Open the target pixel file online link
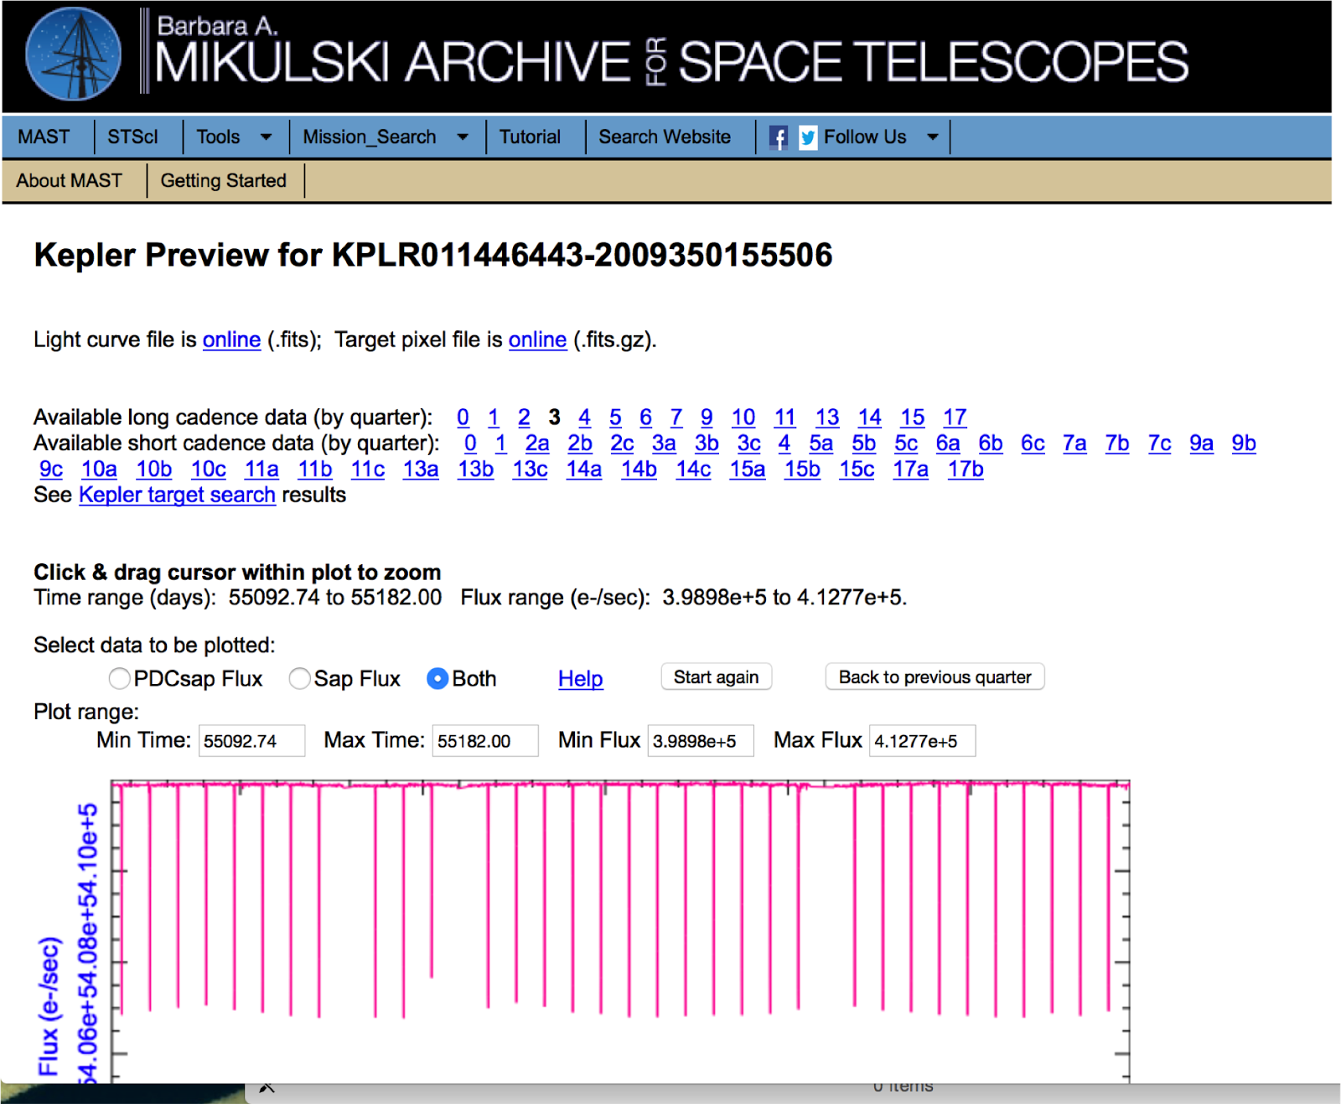This screenshot has height=1104, width=1341. [x=537, y=339]
